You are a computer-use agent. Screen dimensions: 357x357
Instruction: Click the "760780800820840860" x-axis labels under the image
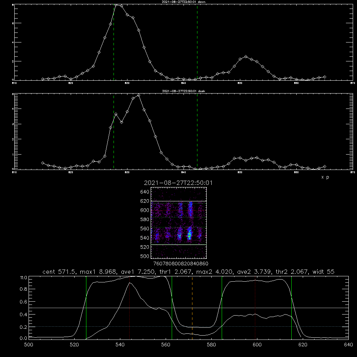(x=181, y=263)
